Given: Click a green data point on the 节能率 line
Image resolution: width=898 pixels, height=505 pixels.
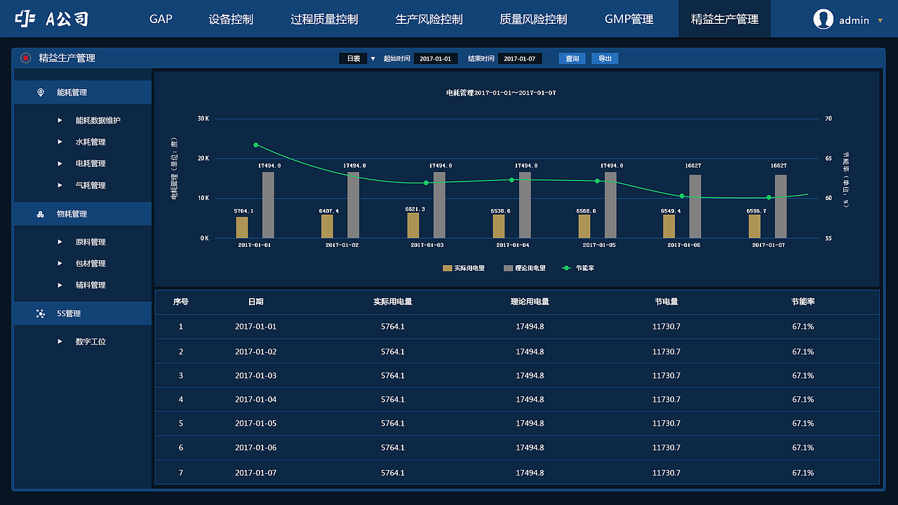Looking at the screenshot, I should pos(255,145).
